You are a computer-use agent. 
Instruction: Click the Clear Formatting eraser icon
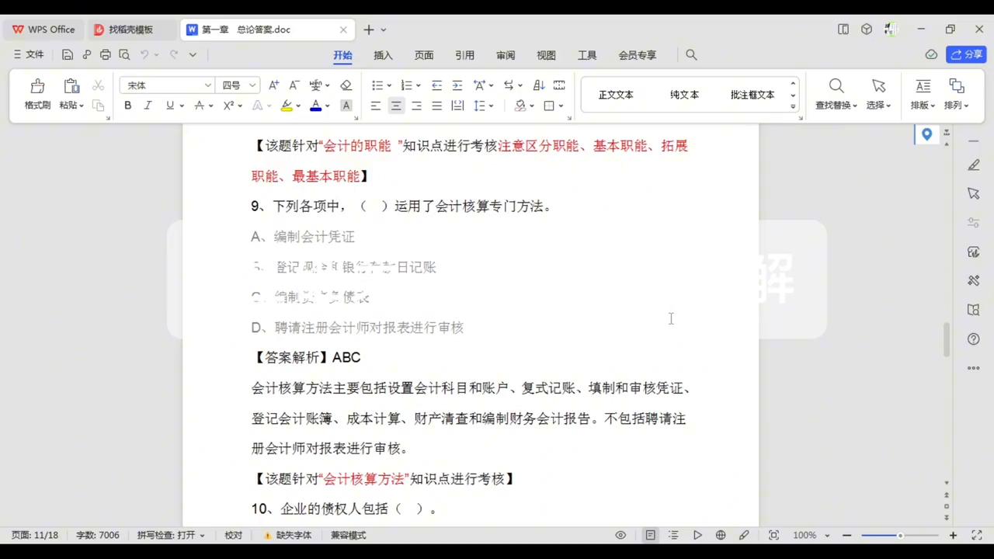[346, 85]
